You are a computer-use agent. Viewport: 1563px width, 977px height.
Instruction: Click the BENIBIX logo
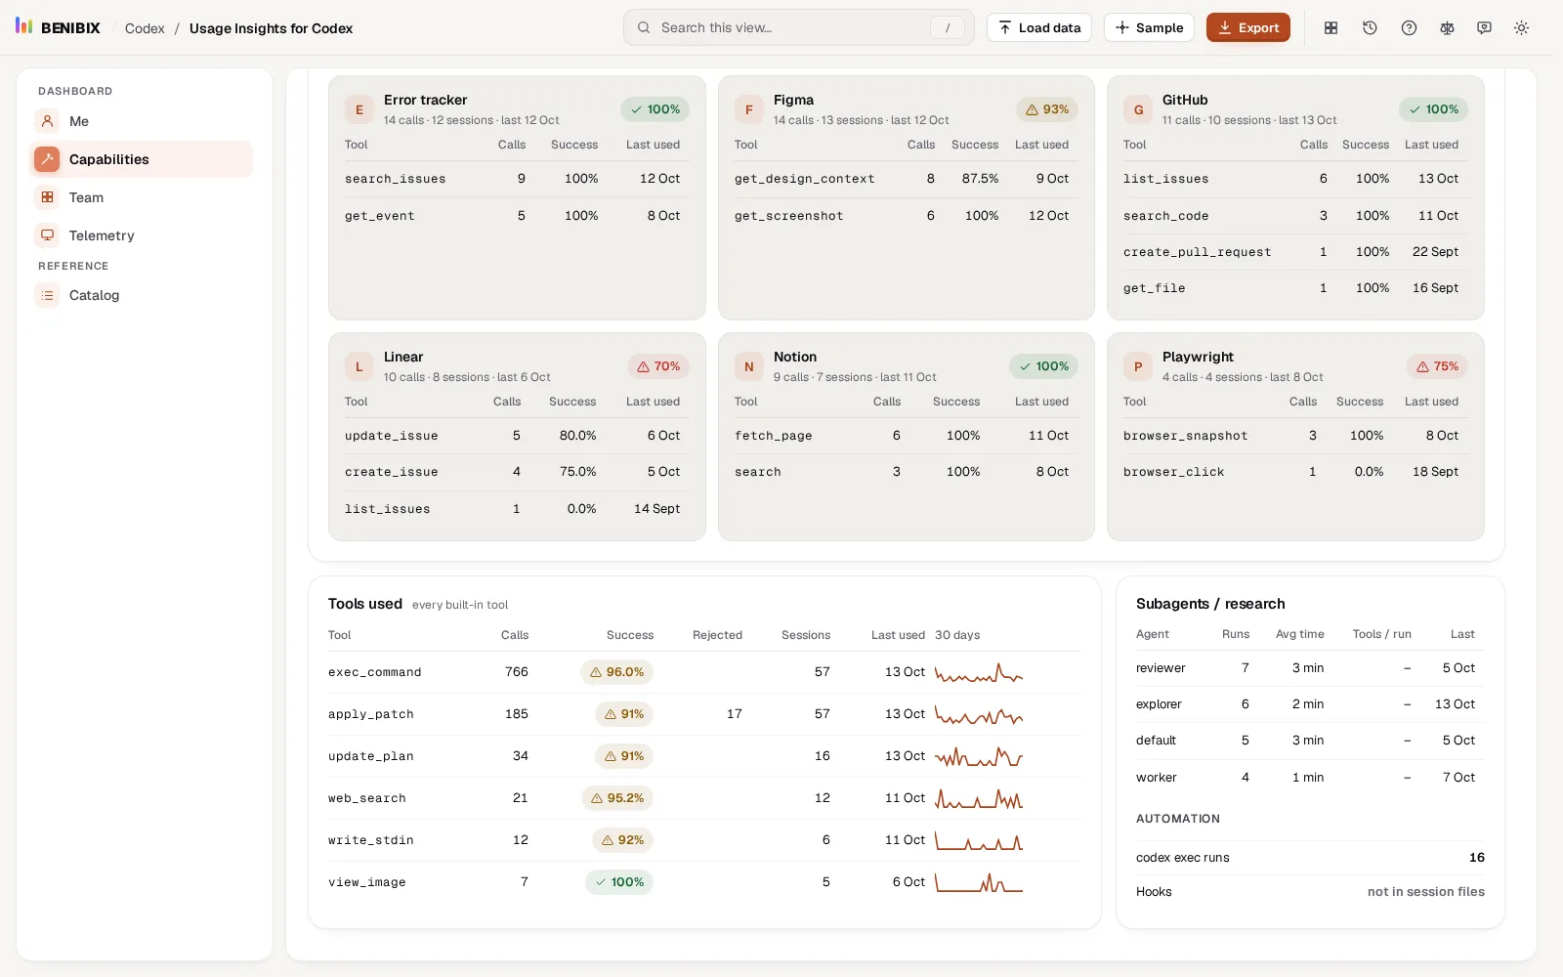pos(58,27)
